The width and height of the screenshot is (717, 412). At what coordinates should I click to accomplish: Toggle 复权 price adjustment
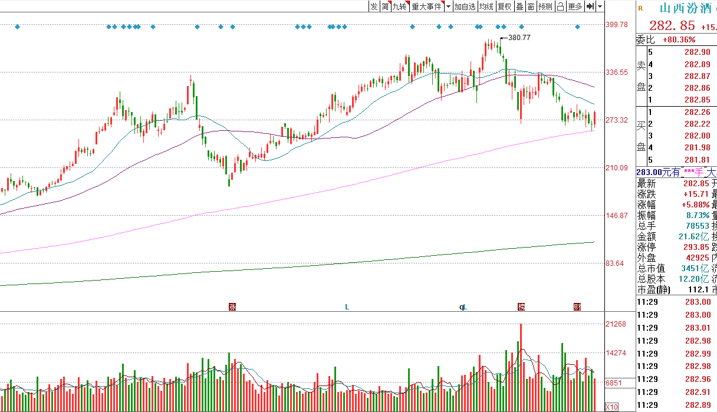click(505, 6)
